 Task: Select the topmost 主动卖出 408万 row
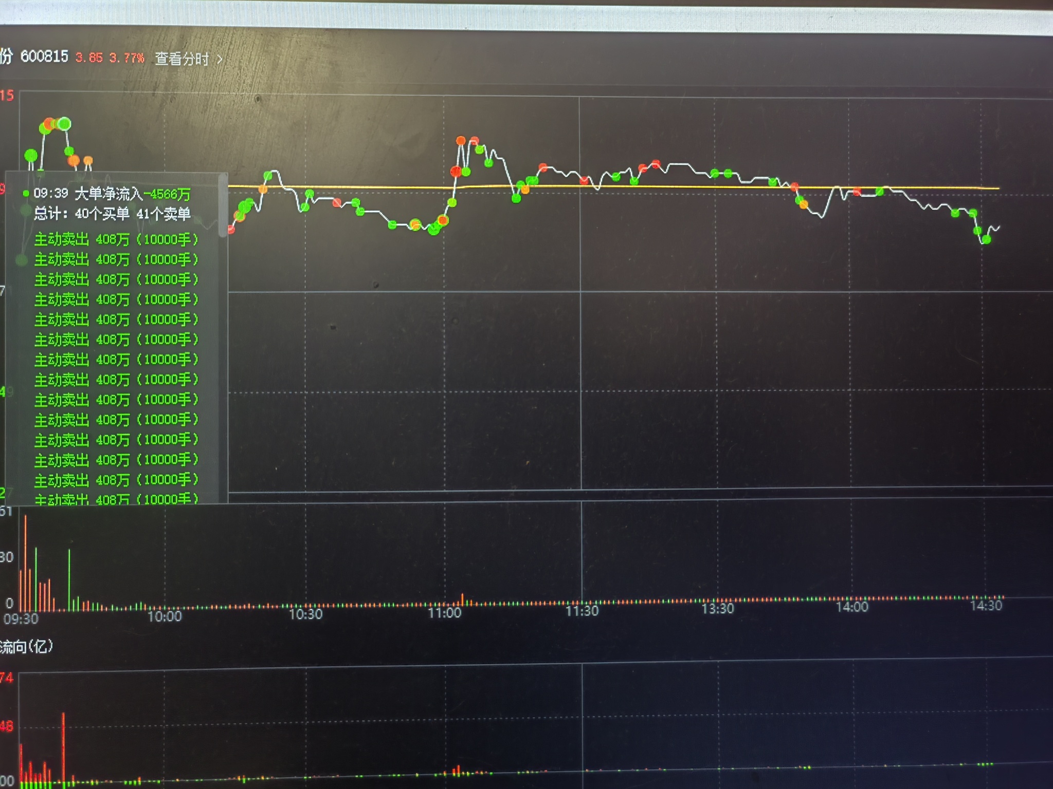click(116, 239)
